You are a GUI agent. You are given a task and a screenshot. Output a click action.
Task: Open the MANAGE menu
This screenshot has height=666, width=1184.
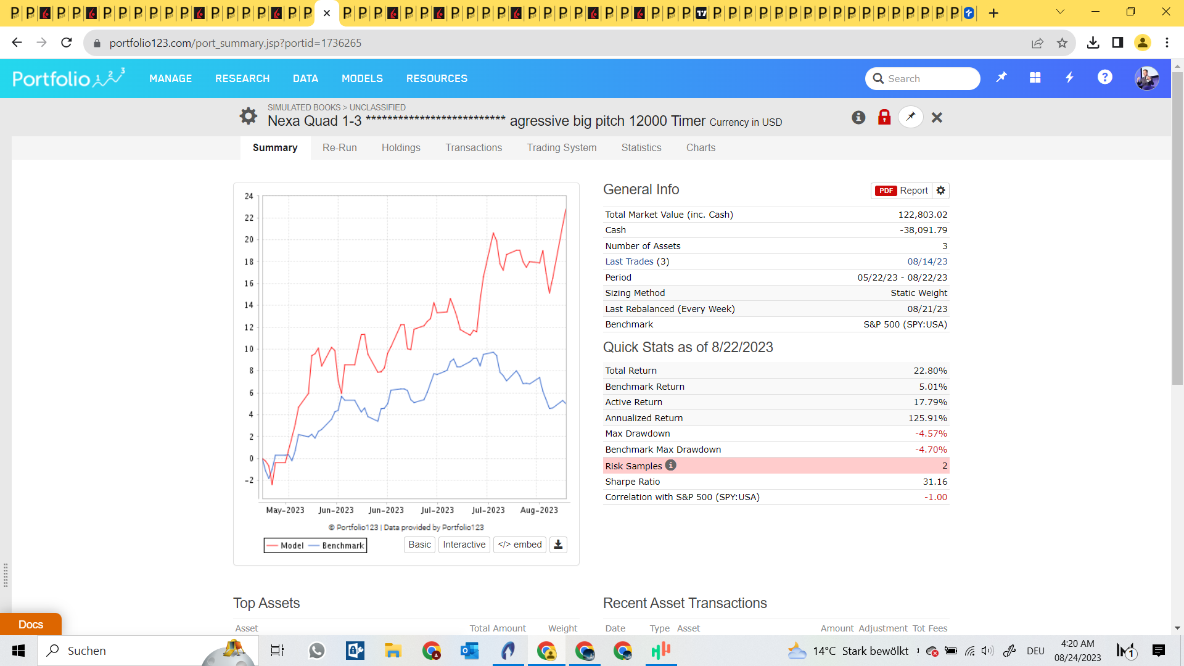(x=170, y=78)
